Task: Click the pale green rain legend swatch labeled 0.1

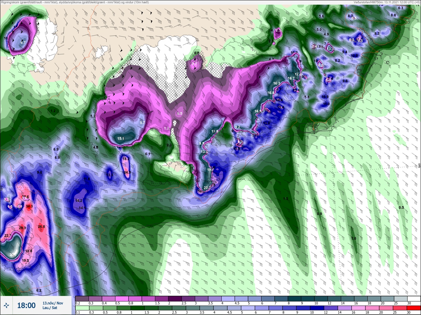Action: coord(82,308)
